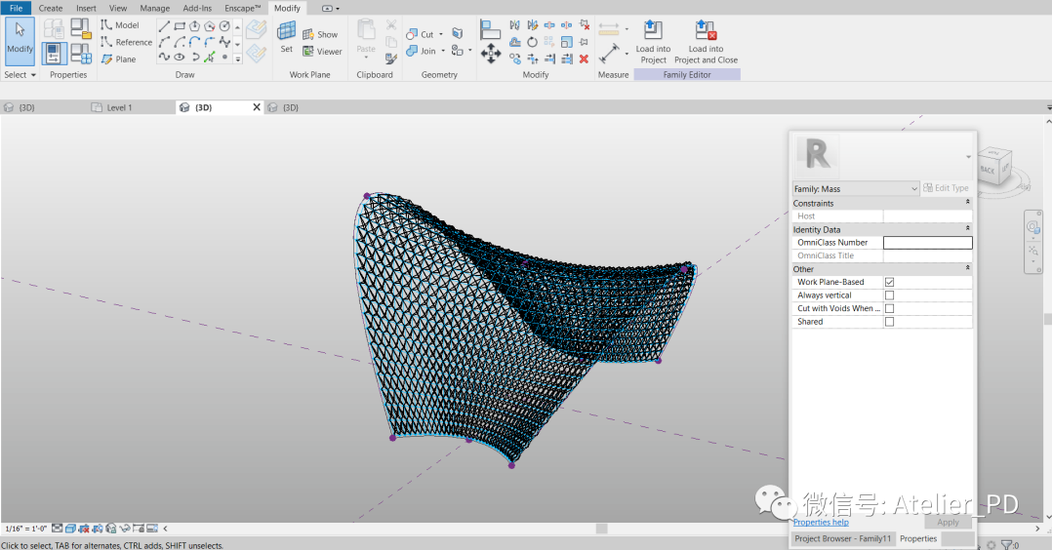Switch to Project Browser - Family11 tab

(x=843, y=538)
